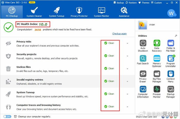Expand the Privacy risks row arrow
This screenshot has height=119, width=180.
point(128,43)
